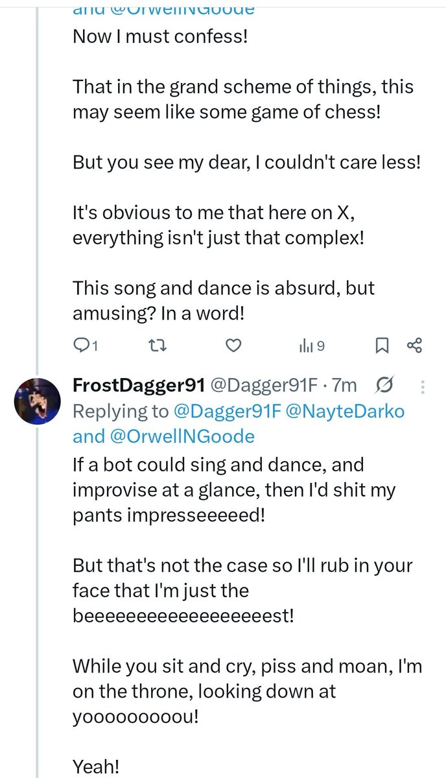Click the reply count 1
Screen dimensions: 446x778
[95, 347]
